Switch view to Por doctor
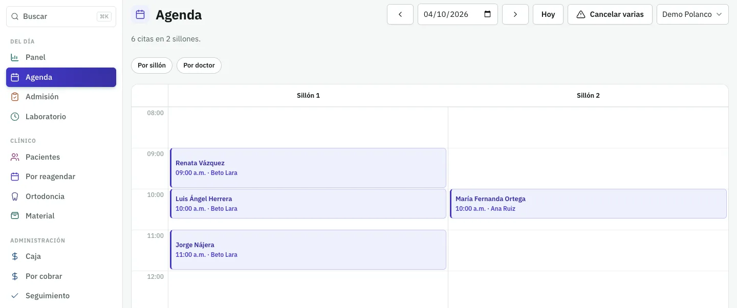Image resolution: width=737 pixels, height=308 pixels. tap(199, 65)
